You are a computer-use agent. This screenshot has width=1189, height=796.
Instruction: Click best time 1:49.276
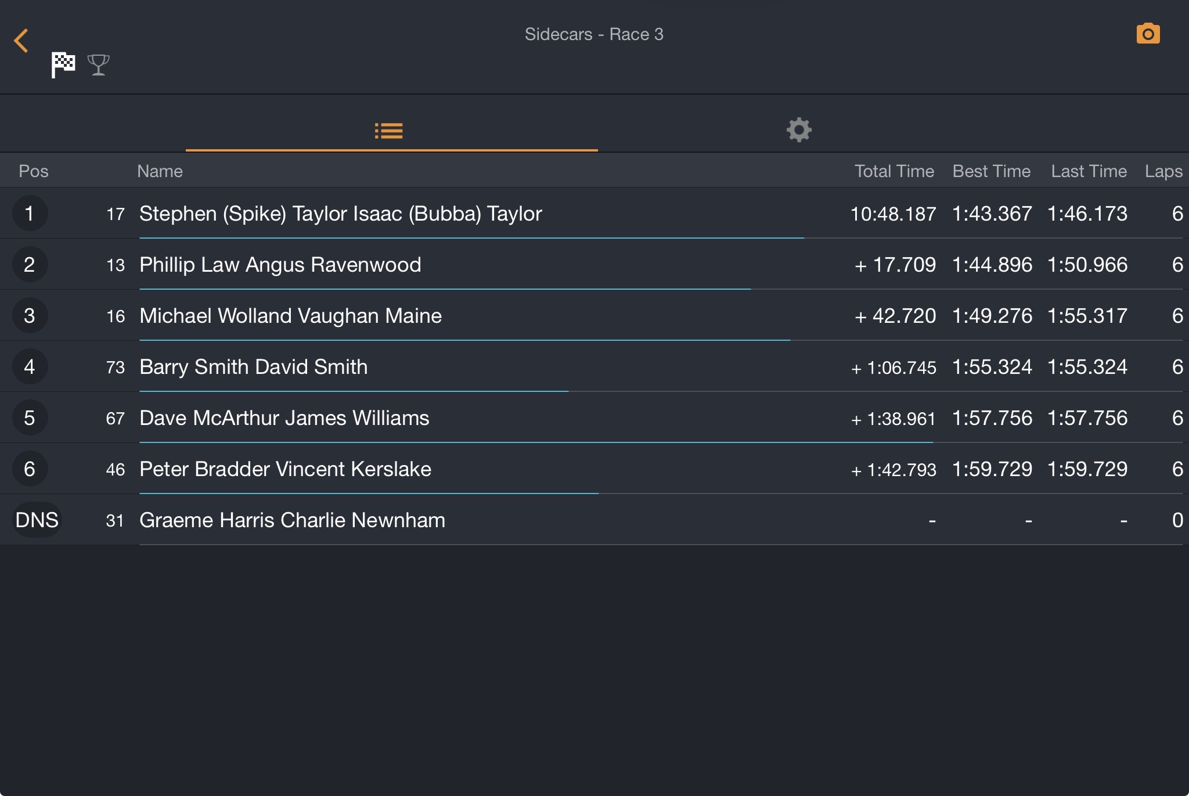992,316
